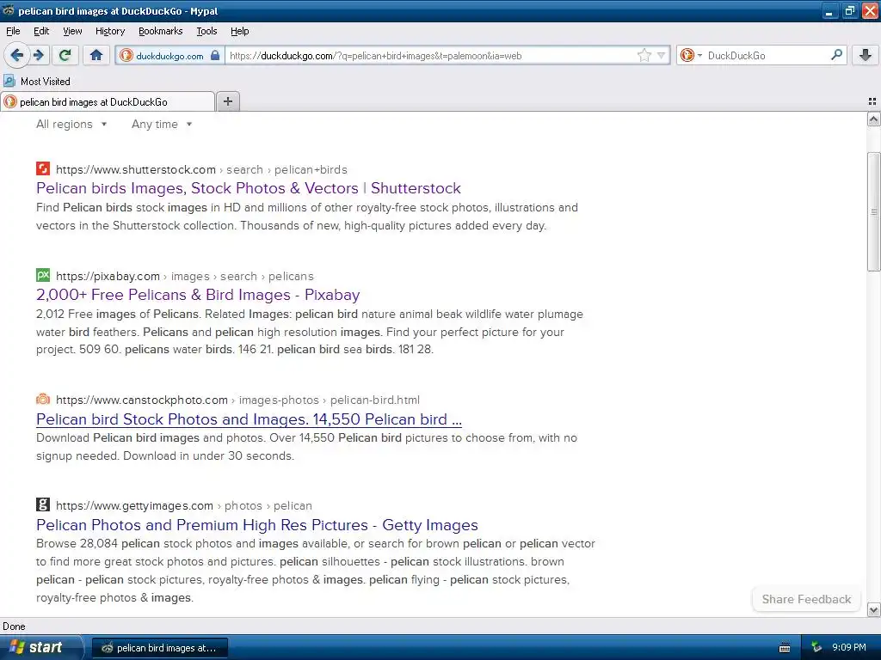Open the Pixabay Free Pelicans result
The width and height of the screenshot is (881, 660).
tap(198, 295)
